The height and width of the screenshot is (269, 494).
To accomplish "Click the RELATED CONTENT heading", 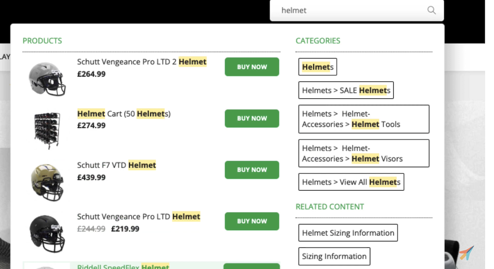I will [x=329, y=207].
